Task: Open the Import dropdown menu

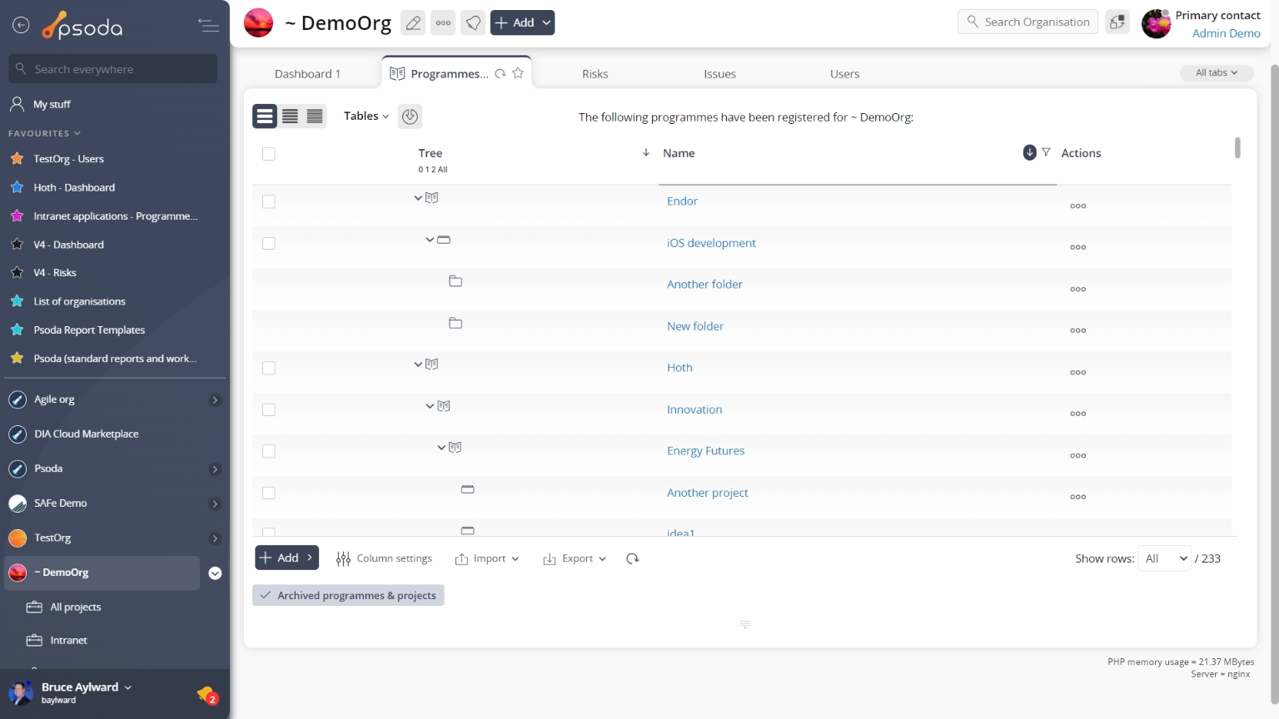Action: click(x=487, y=558)
